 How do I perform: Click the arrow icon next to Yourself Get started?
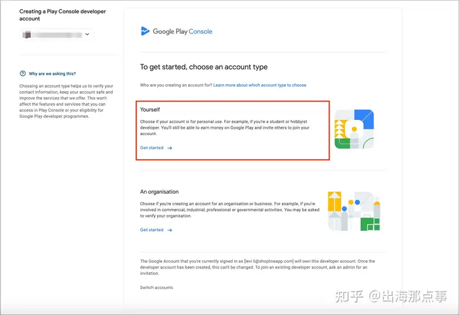coord(170,148)
